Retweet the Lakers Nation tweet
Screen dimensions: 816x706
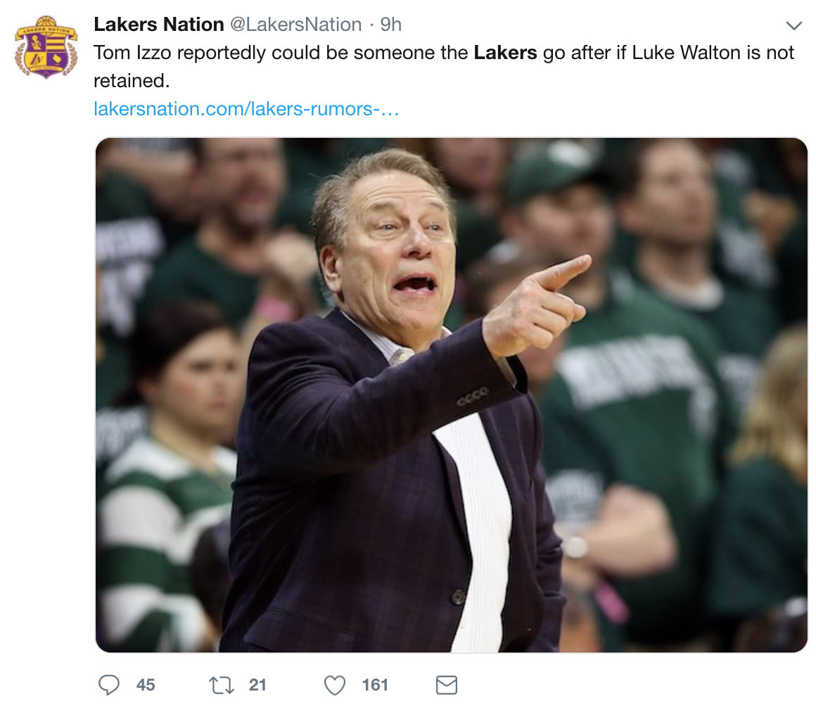click(222, 684)
